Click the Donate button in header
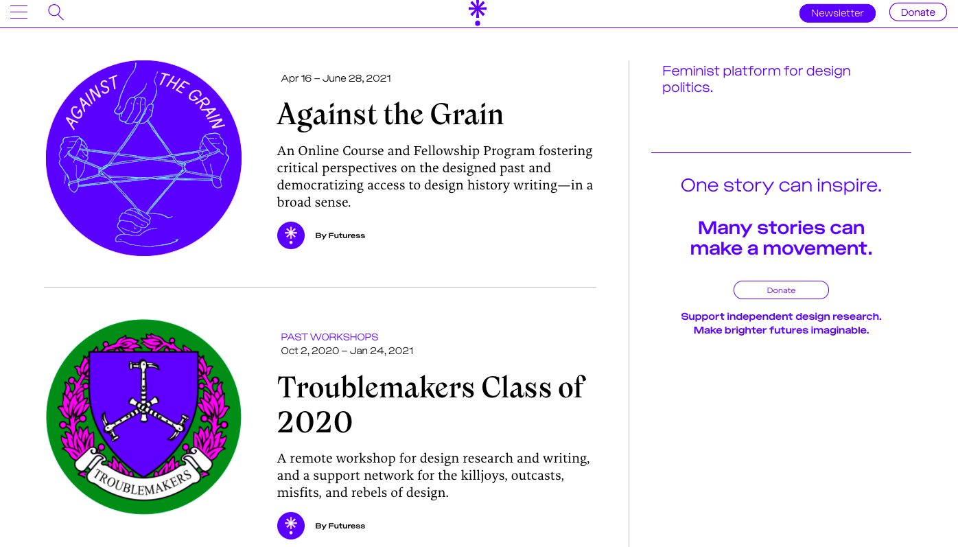 [918, 12]
